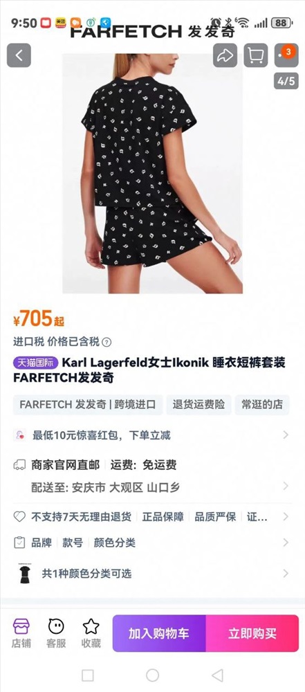
Task: Tap 立即购买 buy now button
Action: (x=252, y=633)
